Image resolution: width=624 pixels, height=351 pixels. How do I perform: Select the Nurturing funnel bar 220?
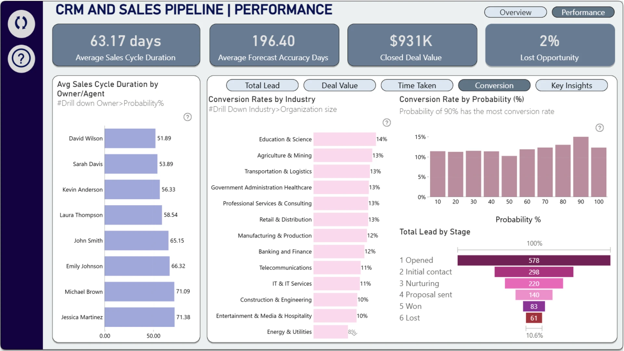[534, 283]
